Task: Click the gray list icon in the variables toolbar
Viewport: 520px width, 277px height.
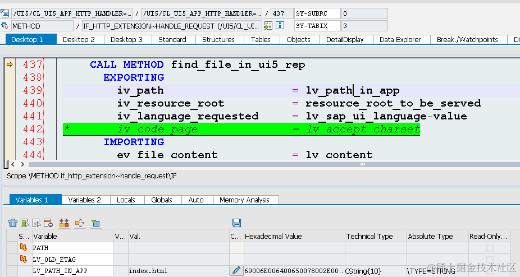Action: 37,223
